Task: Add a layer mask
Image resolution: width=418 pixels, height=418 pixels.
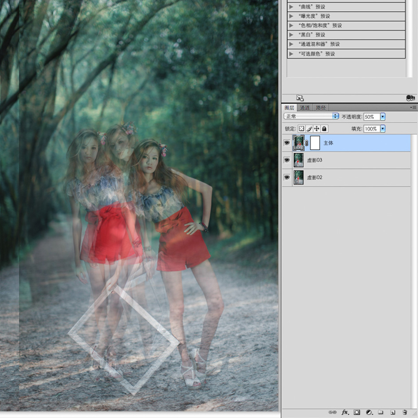Action: point(357,412)
